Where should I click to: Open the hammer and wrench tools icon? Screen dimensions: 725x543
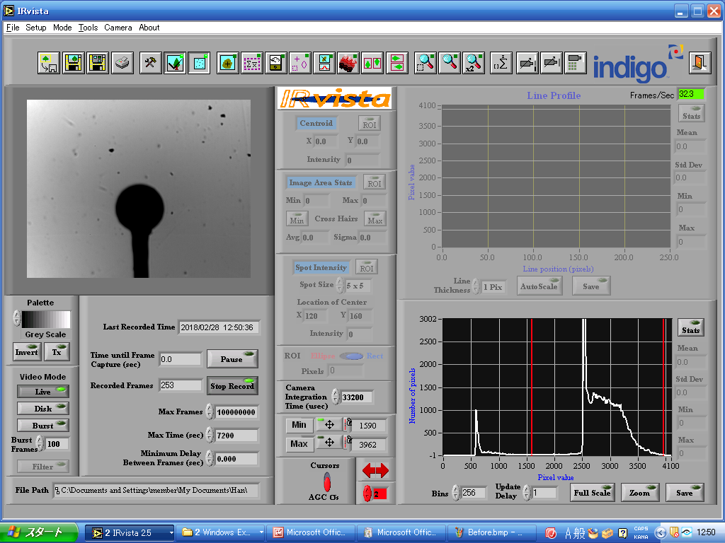point(150,63)
